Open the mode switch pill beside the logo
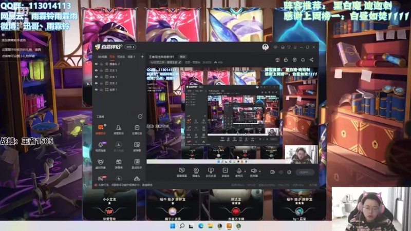 130,47
